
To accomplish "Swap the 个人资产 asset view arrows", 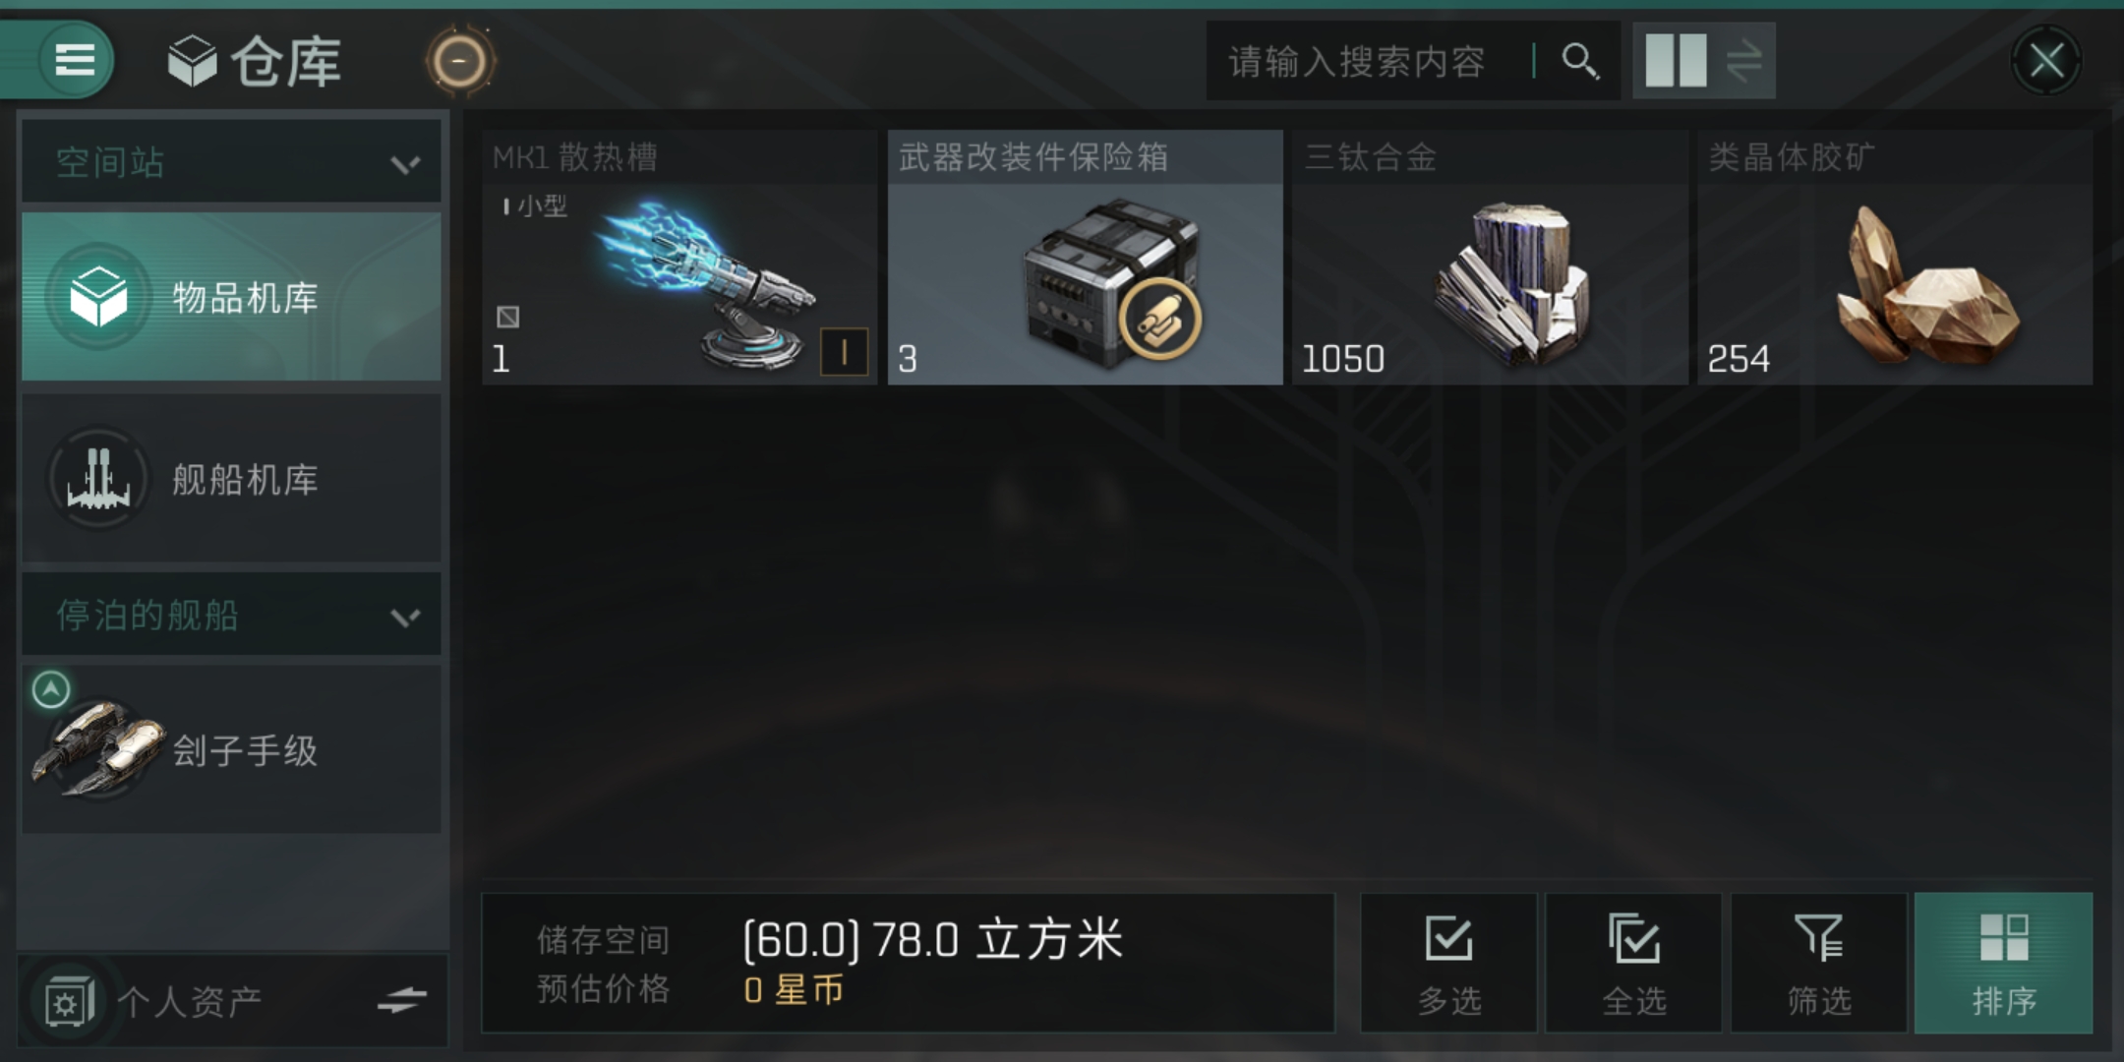I will click(x=402, y=1001).
